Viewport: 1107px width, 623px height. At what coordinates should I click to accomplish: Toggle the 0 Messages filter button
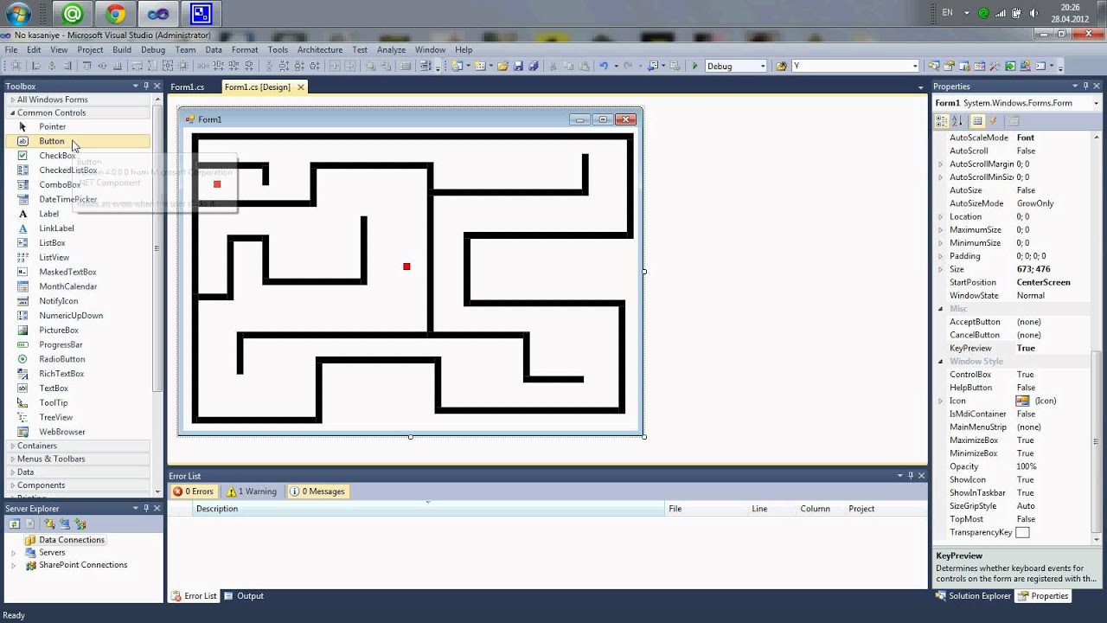(x=317, y=491)
